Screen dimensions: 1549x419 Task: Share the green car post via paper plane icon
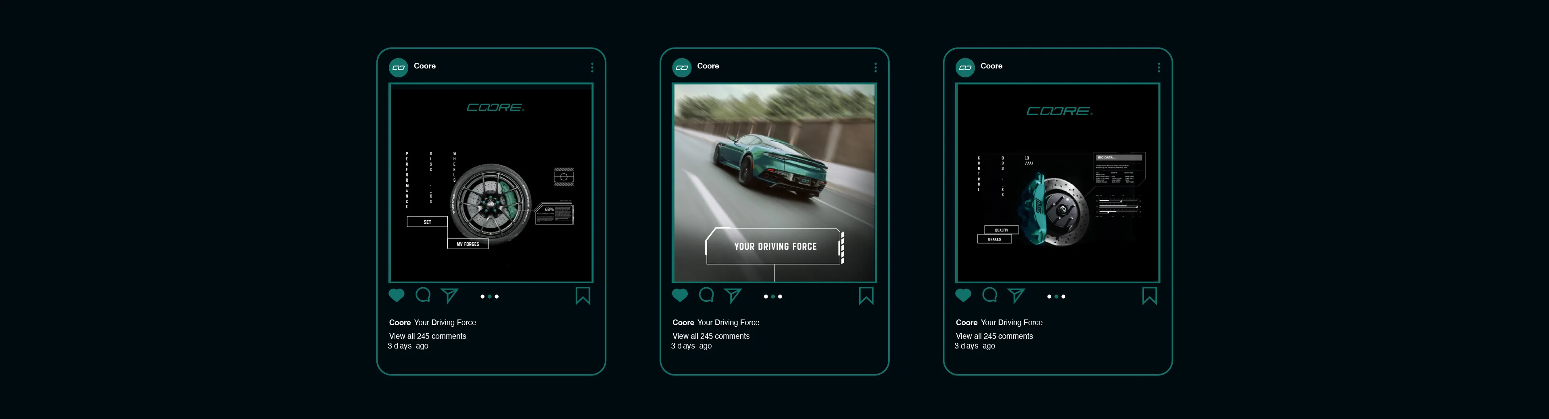click(x=733, y=295)
